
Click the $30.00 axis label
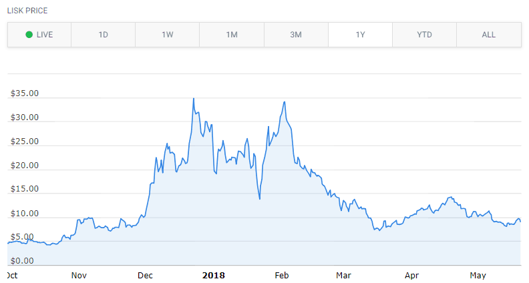pos(24,117)
